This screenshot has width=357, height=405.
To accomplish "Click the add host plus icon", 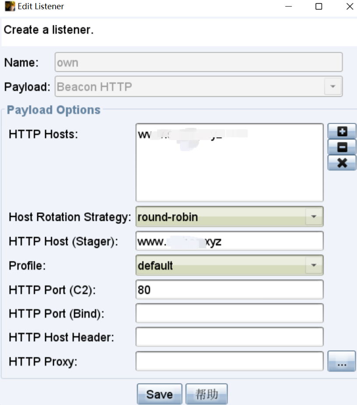I will pos(342,131).
